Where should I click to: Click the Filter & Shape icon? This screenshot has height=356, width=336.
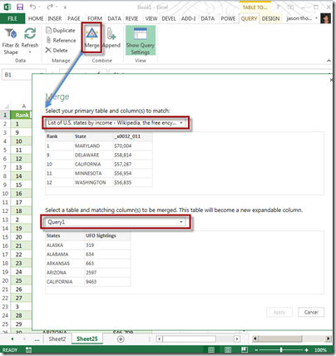point(11,34)
